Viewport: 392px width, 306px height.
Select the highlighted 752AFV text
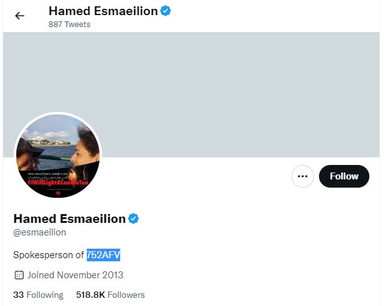point(103,254)
